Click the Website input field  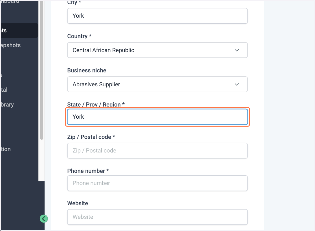pyautogui.click(x=157, y=217)
